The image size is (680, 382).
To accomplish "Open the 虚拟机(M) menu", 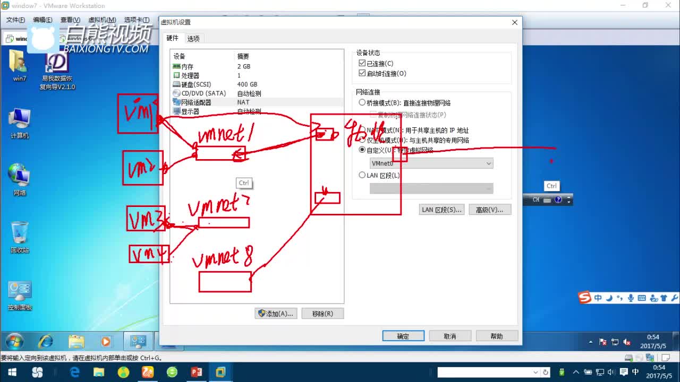I will coord(103,19).
